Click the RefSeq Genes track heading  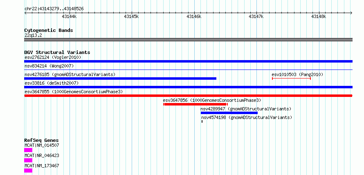[41, 140]
